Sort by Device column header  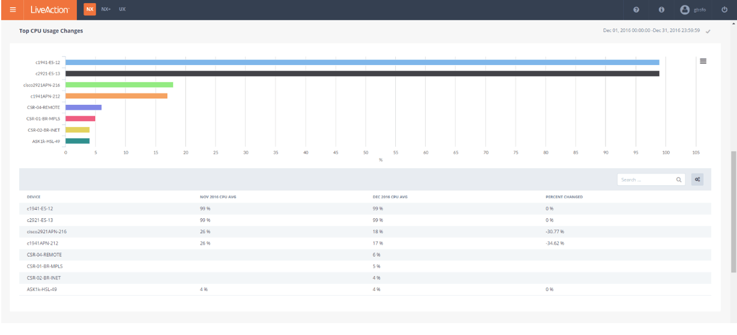click(34, 197)
